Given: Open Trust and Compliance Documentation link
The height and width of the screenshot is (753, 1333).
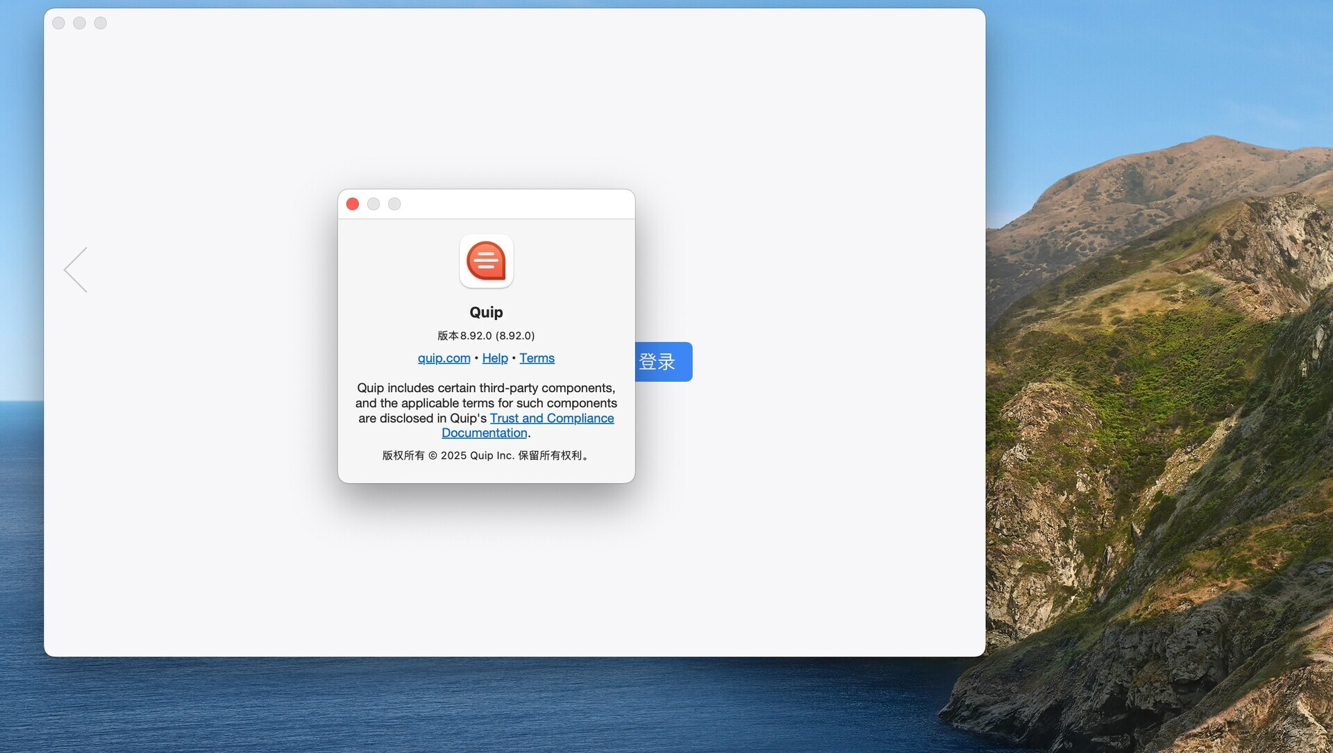Looking at the screenshot, I should (x=528, y=425).
